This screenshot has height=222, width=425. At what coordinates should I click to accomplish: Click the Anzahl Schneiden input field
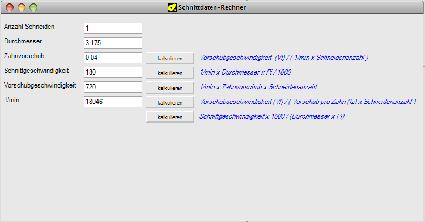(113, 28)
